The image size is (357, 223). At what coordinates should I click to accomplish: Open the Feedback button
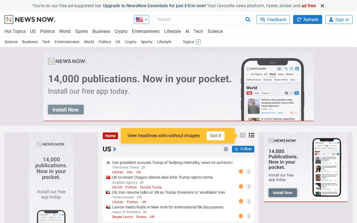click(273, 20)
